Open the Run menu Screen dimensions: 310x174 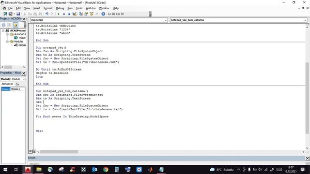pyautogui.click(x=70, y=8)
